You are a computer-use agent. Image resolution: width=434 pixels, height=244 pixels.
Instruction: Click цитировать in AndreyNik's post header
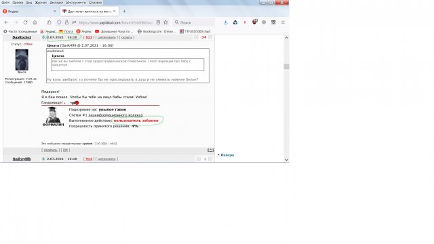tap(106, 159)
